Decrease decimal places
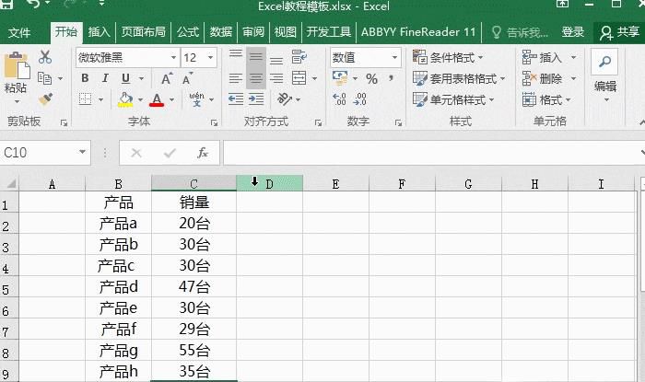Viewport: 645px width, 382px height. 359,99
